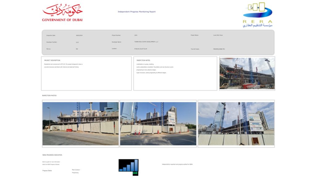Open the rightmost inspection photo
The image size is (316, 178).
[236, 124]
